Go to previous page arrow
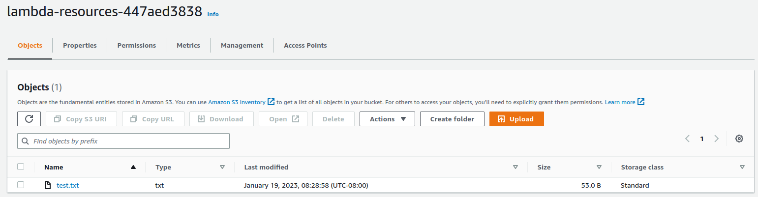The height and width of the screenshot is (197, 758). click(x=687, y=139)
